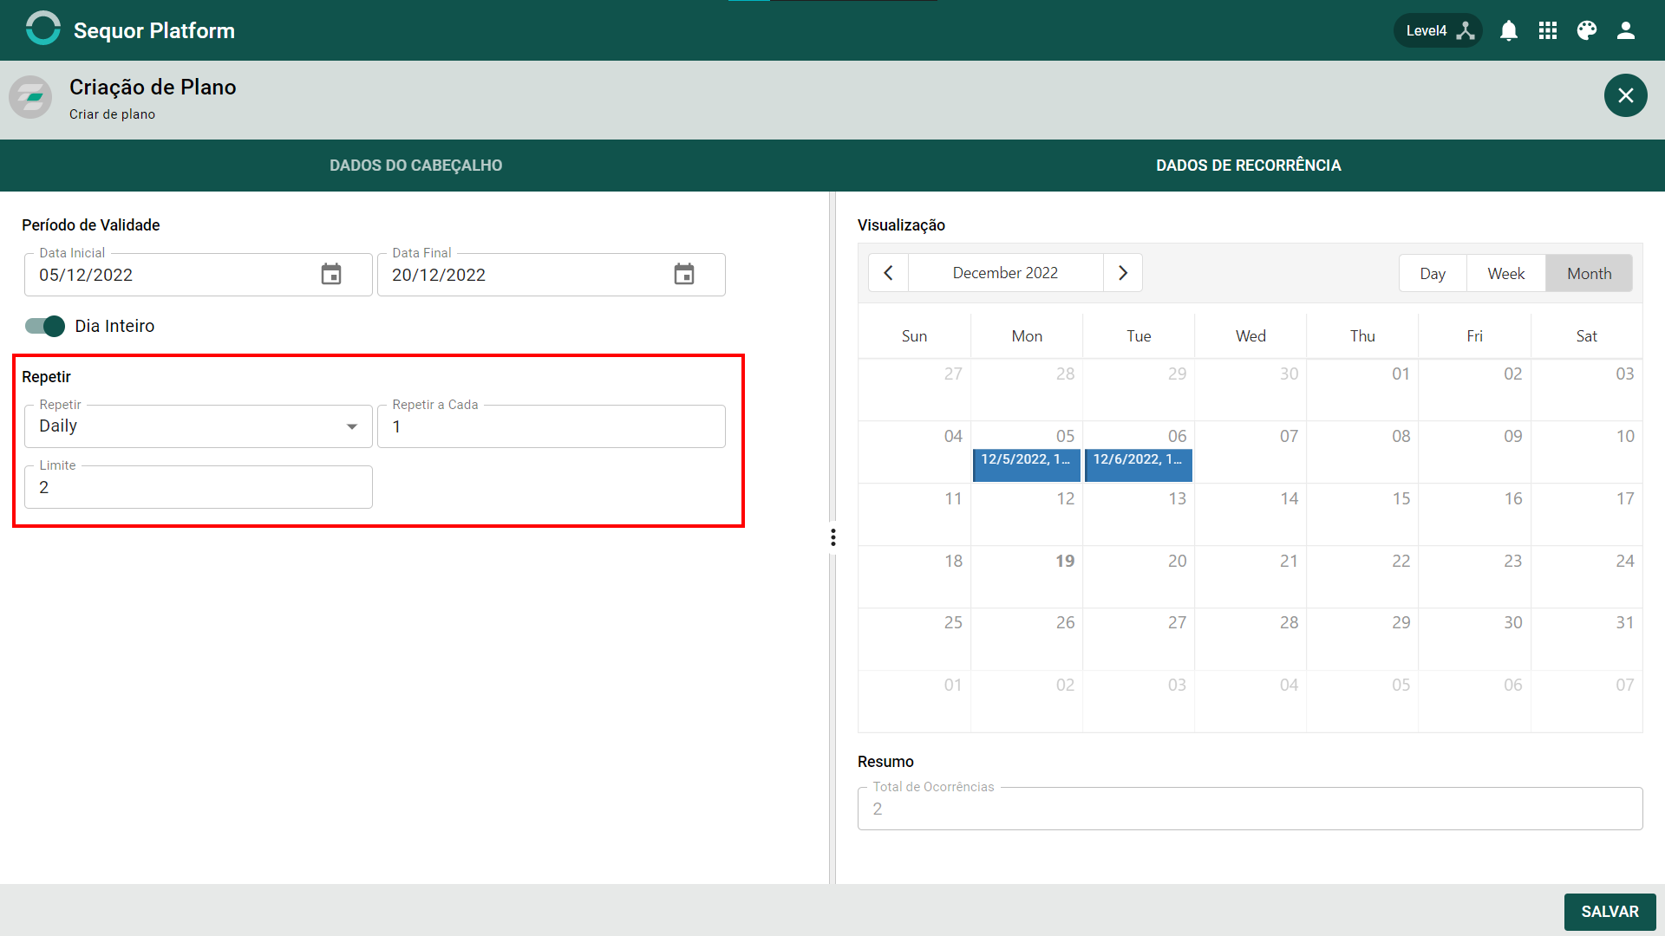
Task: Open the notifications bell
Action: tap(1509, 30)
